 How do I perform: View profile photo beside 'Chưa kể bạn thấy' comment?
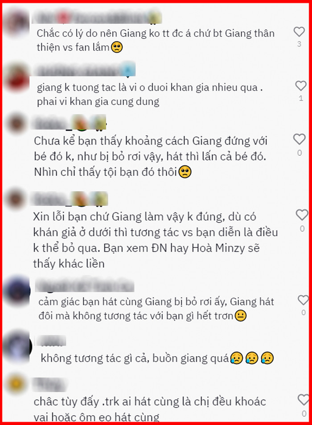(x=16, y=124)
